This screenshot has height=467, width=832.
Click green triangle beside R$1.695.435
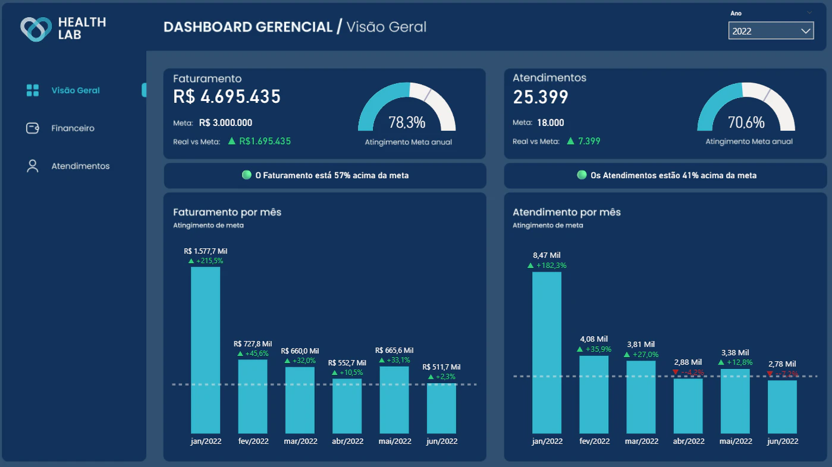[x=232, y=141]
